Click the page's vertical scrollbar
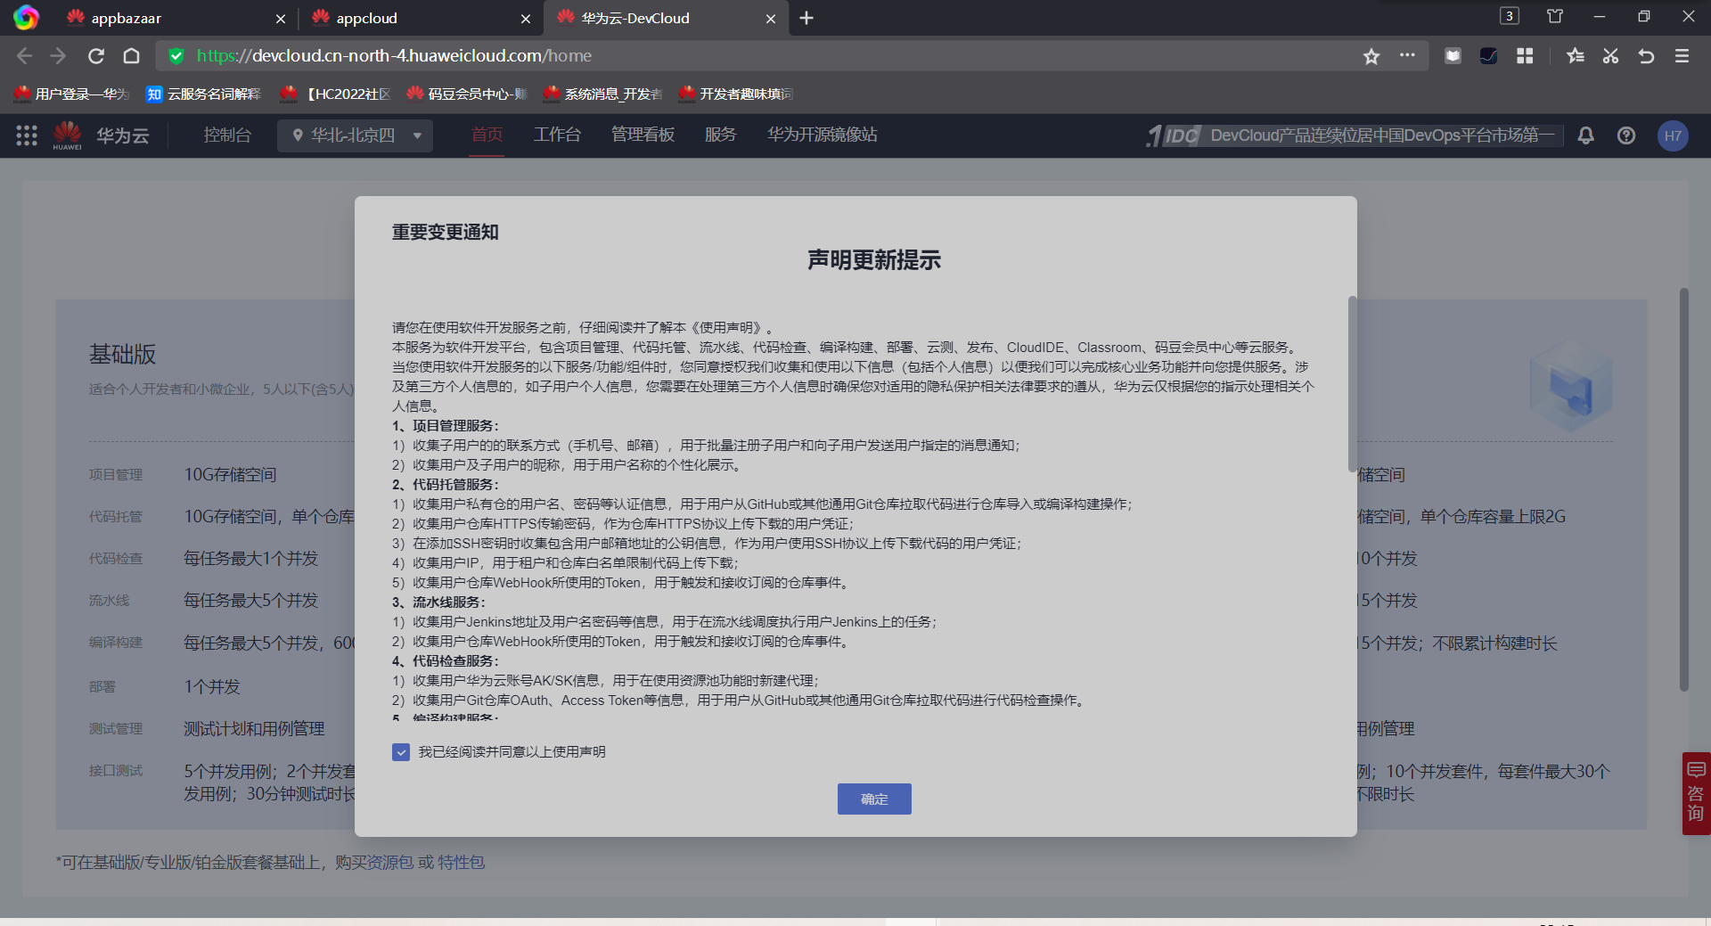1711x926 pixels. tap(1683, 488)
